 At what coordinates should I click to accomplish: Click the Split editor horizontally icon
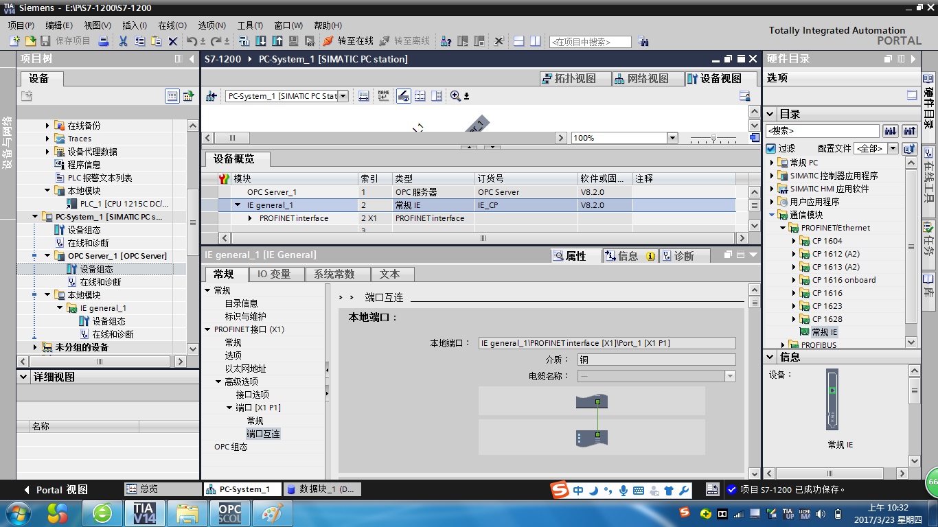pos(519,41)
